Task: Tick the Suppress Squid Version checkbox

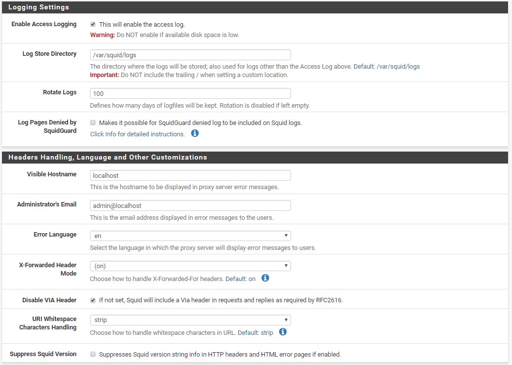Action: click(93, 354)
